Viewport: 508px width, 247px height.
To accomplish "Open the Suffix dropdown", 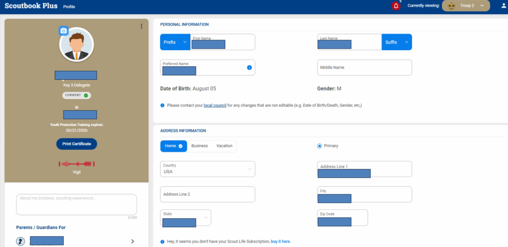I will pos(396,42).
